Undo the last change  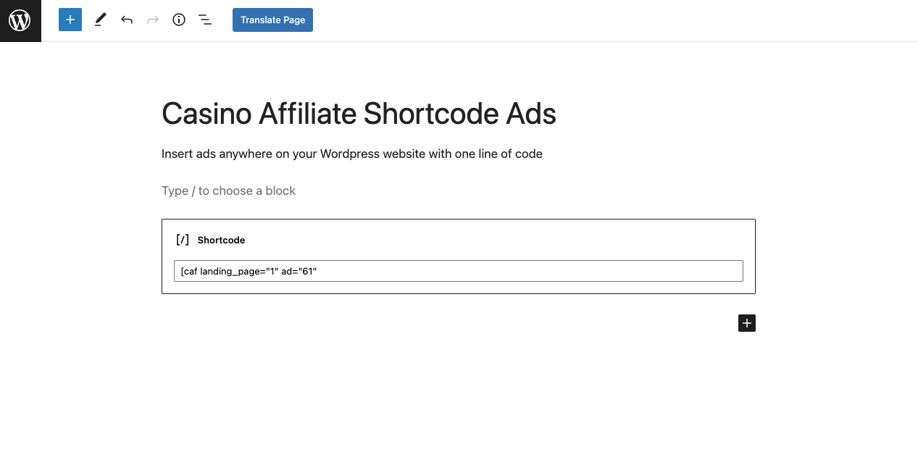pos(127,20)
